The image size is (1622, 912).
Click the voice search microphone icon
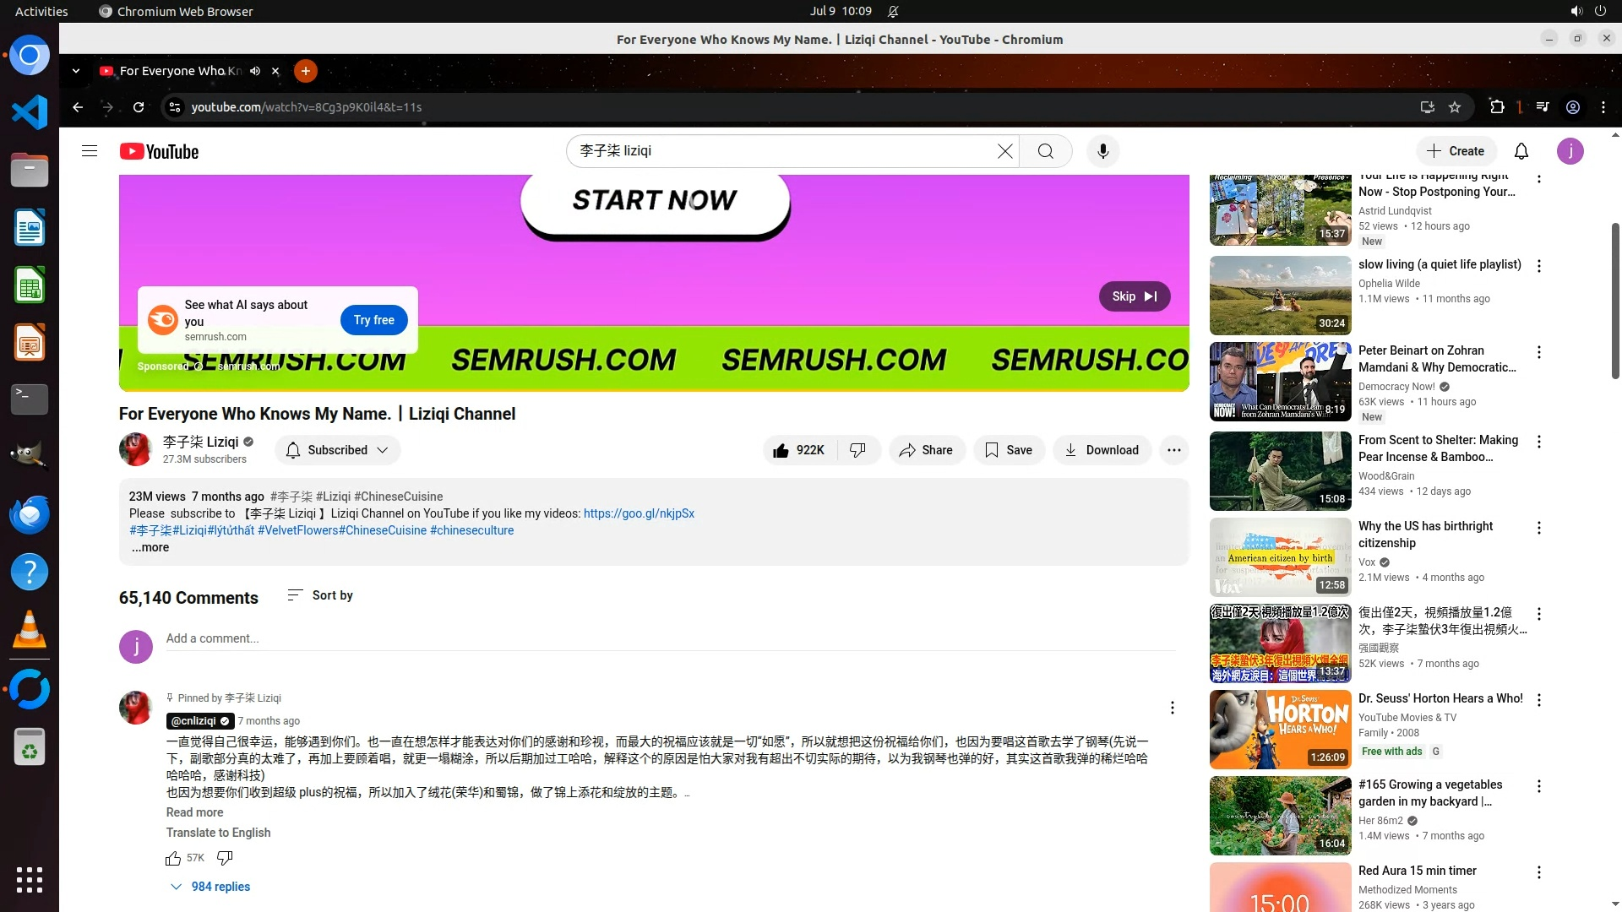1102,151
